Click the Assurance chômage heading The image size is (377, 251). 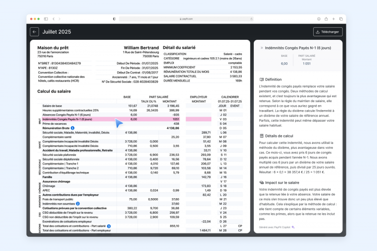click(56, 182)
